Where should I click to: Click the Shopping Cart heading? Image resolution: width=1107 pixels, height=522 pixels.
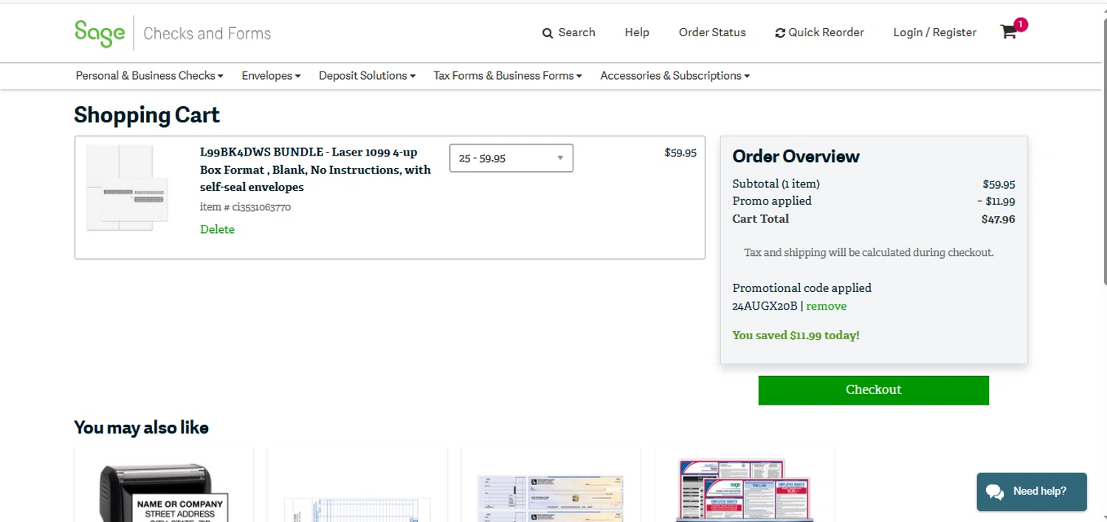[x=147, y=115]
